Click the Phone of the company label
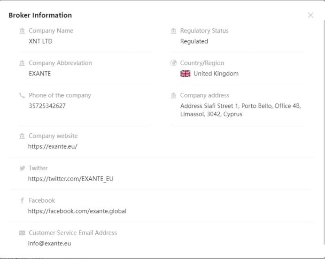Screen dimensions: 325x259 pyautogui.click(x=60, y=95)
